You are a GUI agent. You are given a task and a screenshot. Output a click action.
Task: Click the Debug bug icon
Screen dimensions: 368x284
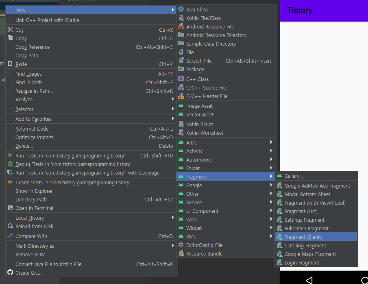pos(10,164)
